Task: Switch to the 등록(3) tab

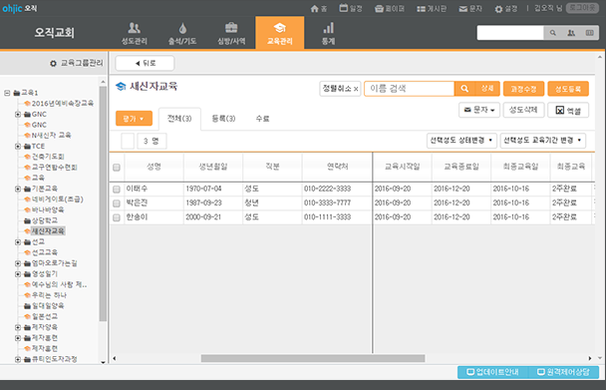Action: (223, 119)
